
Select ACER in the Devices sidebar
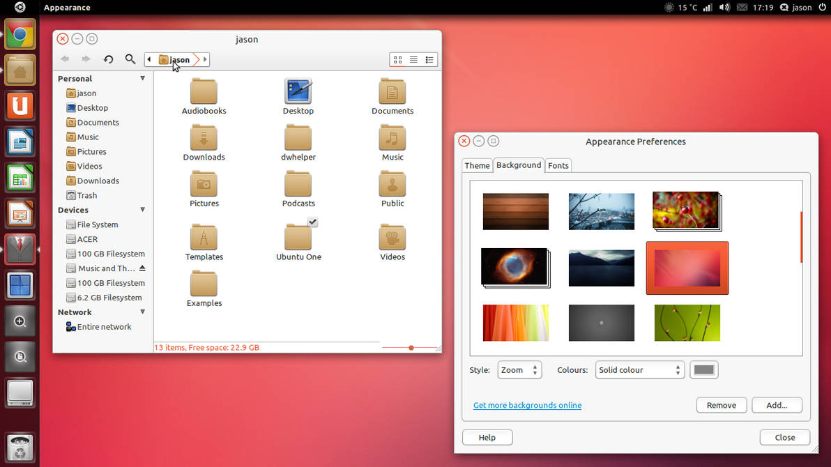click(x=82, y=239)
